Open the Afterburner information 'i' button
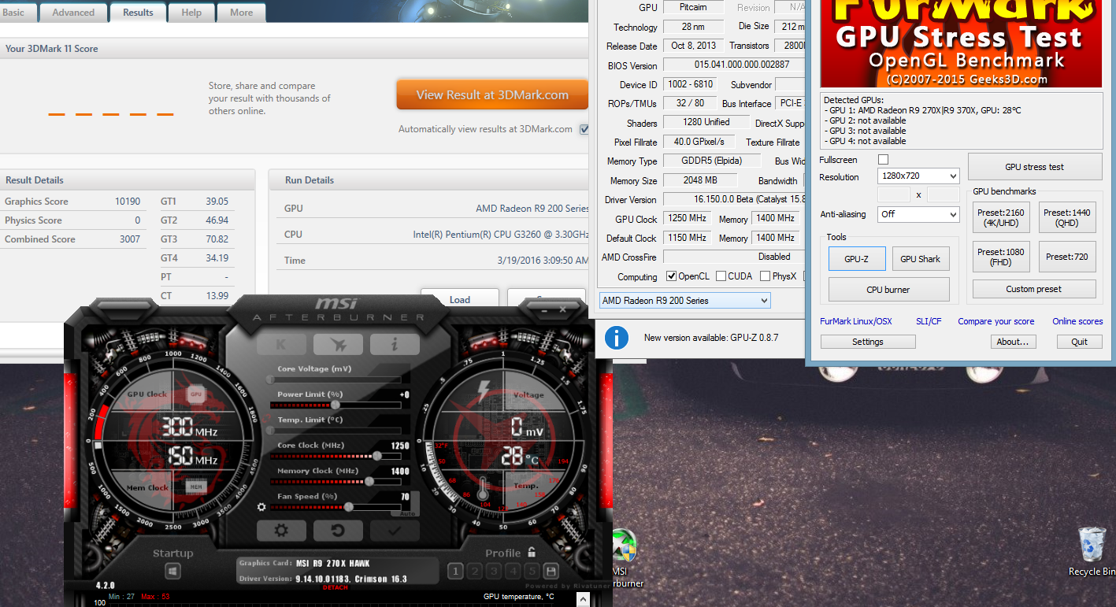1116x607 pixels. click(395, 344)
